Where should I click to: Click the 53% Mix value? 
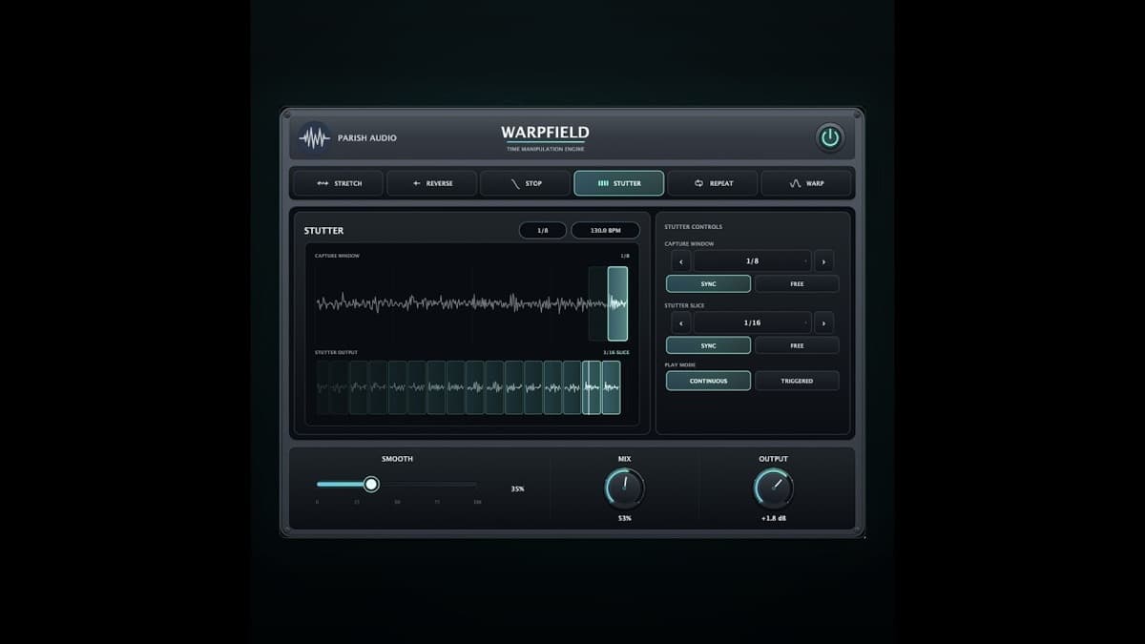point(624,518)
